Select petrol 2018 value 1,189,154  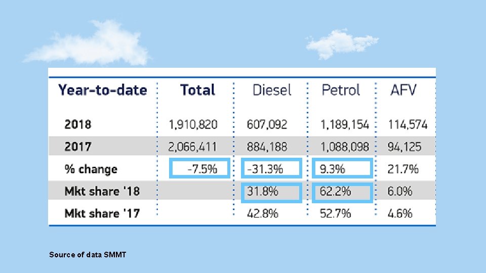(x=344, y=125)
